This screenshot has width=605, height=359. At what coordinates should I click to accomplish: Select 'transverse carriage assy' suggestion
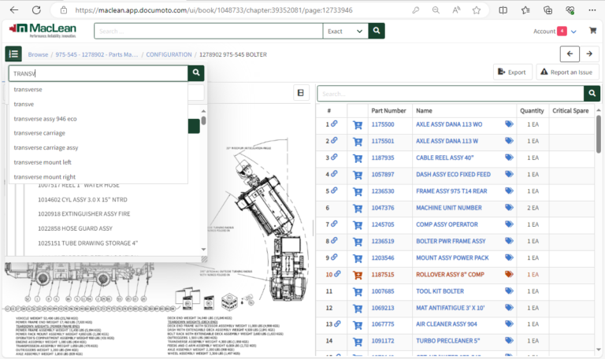(46, 147)
